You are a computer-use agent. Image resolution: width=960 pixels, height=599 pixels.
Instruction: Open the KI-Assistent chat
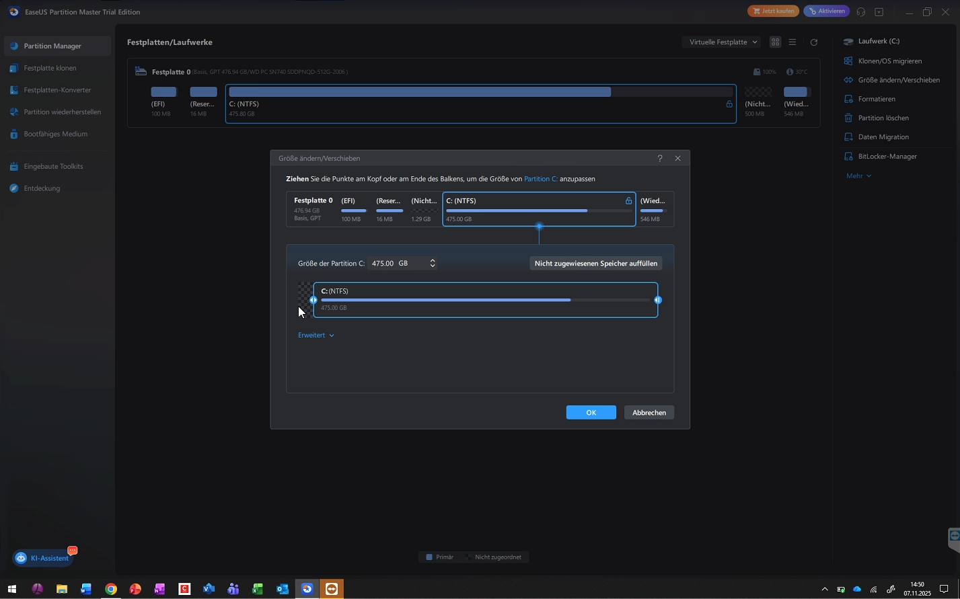pyautogui.click(x=44, y=558)
